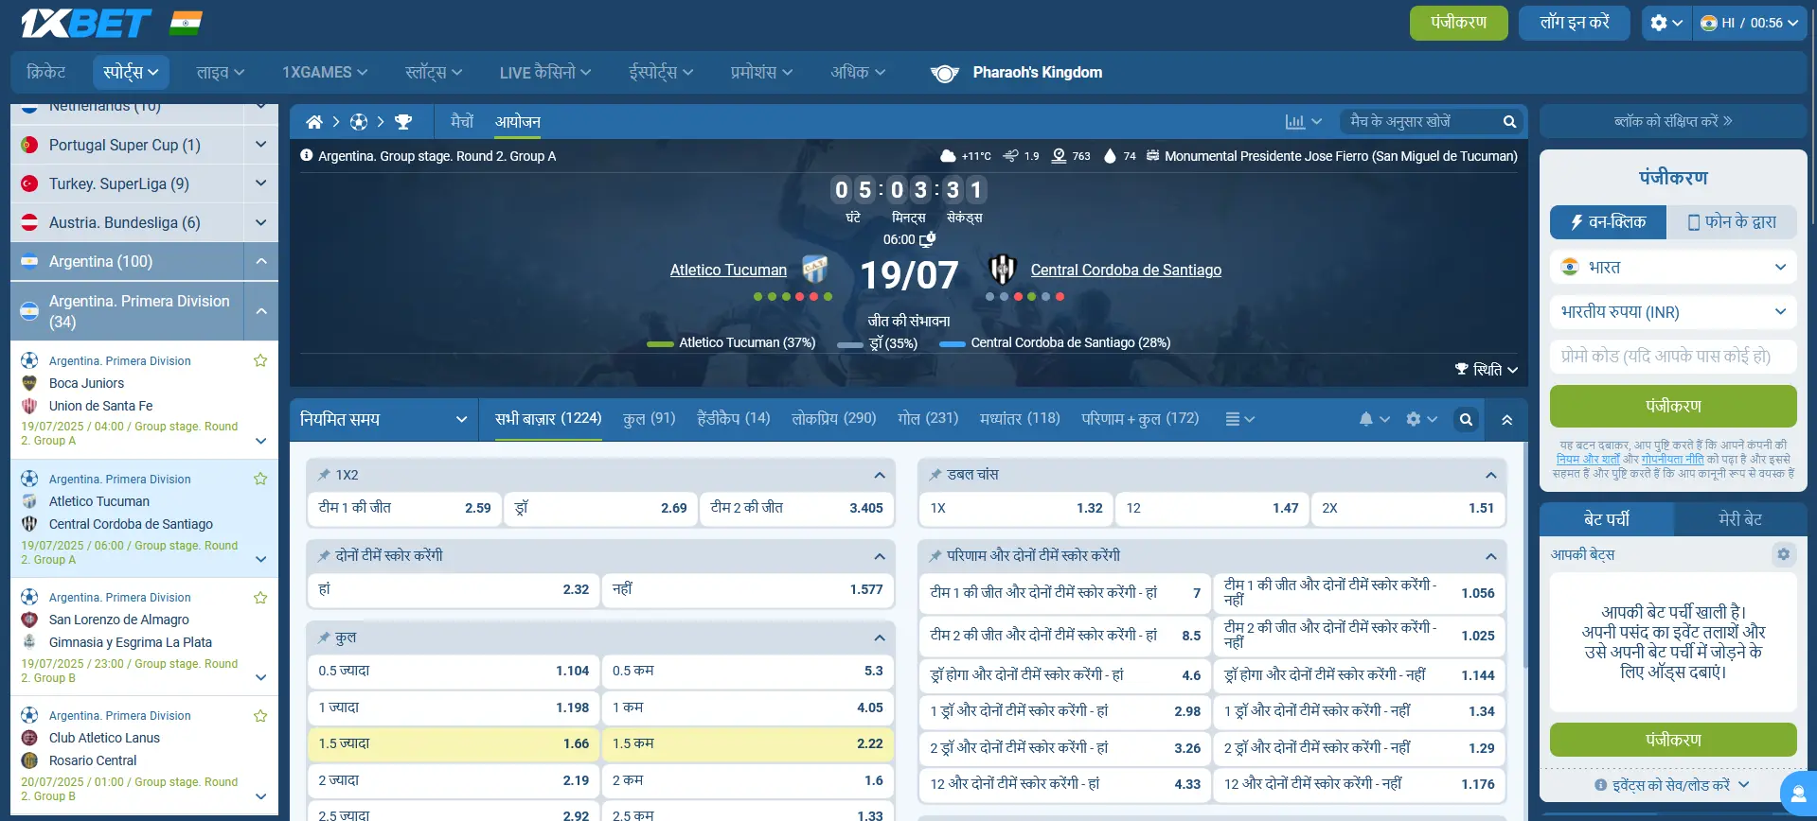This screenshot has width=1817, height=821.
Task: Switch to the गोल (231) markets tab
Action: point(927,418)
